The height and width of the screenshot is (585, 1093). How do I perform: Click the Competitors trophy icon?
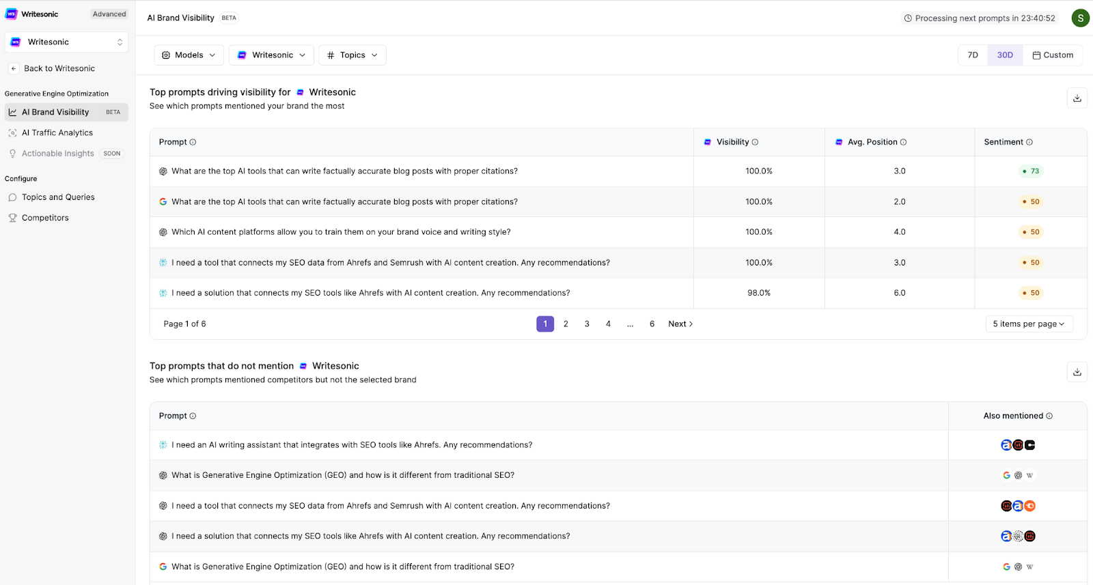coord(12,218)
